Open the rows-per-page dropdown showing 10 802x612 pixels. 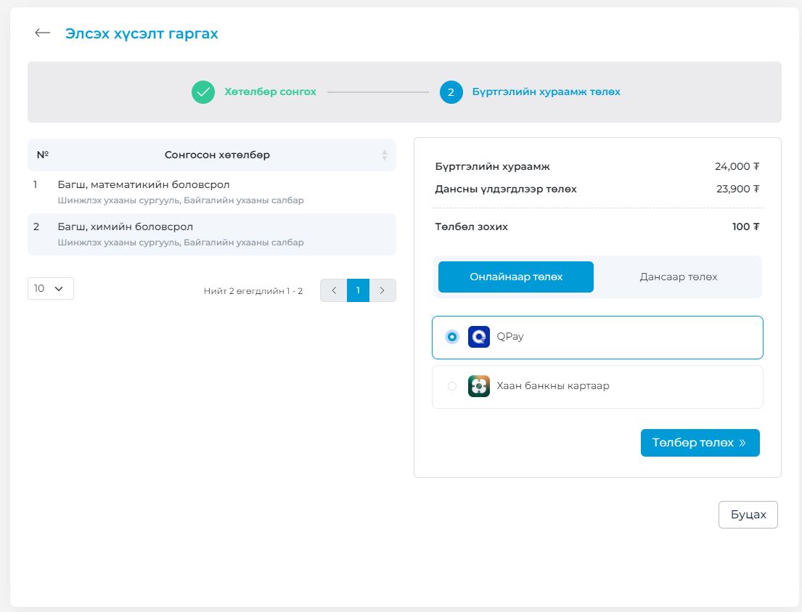click(51, 289)
